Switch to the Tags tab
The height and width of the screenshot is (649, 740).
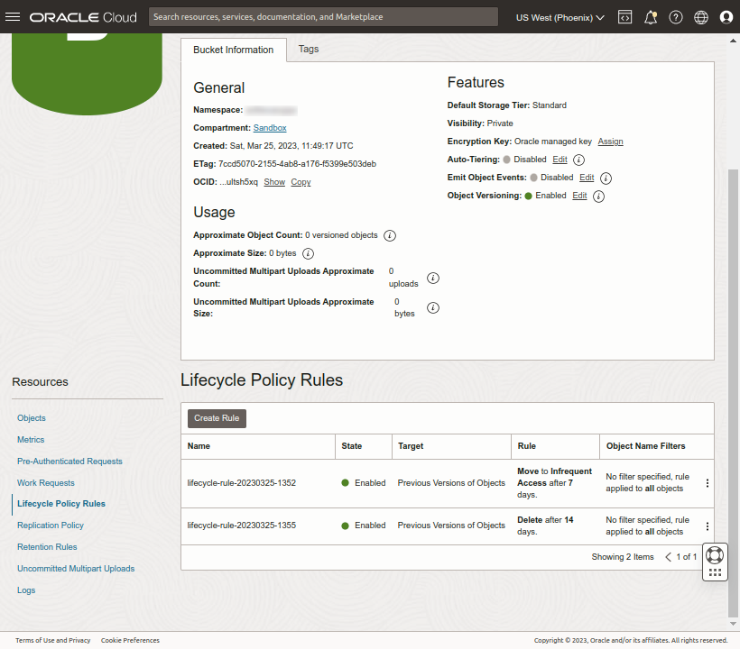tap(308, 50)
